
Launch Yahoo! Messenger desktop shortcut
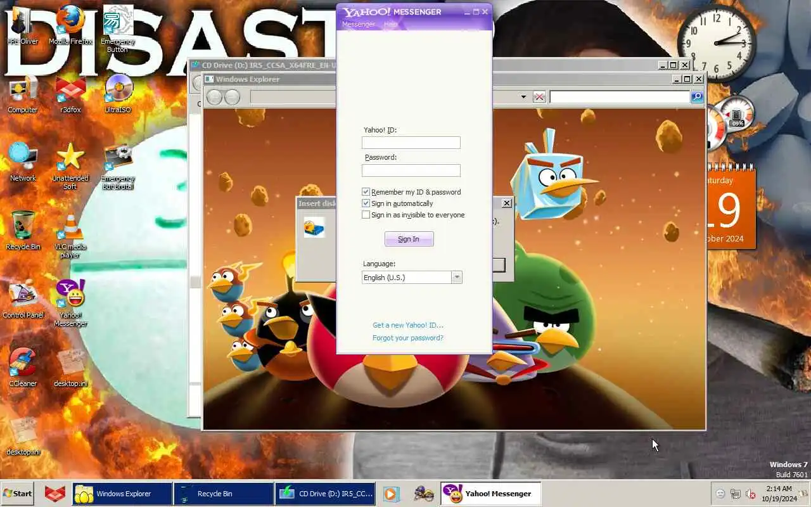pyautogui.click(x=70, y=303)
